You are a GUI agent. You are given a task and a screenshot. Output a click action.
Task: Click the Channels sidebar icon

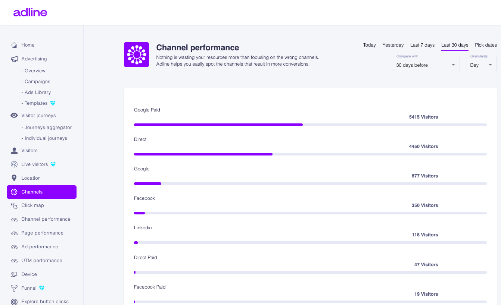14,192
